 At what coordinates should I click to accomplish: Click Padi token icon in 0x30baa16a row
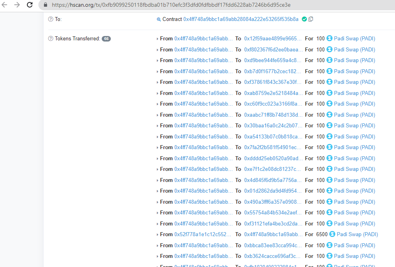(330, 125)
